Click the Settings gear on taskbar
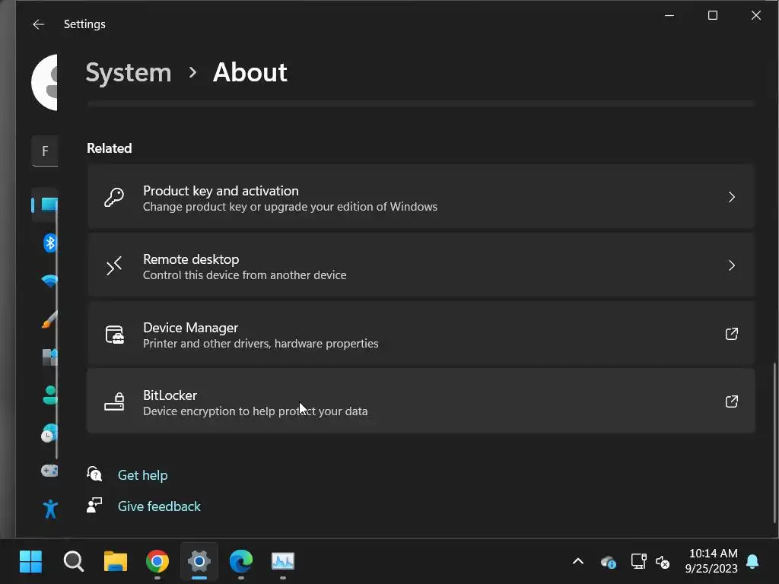The height and width of the screenshot is (584, 779). point(199,562)
